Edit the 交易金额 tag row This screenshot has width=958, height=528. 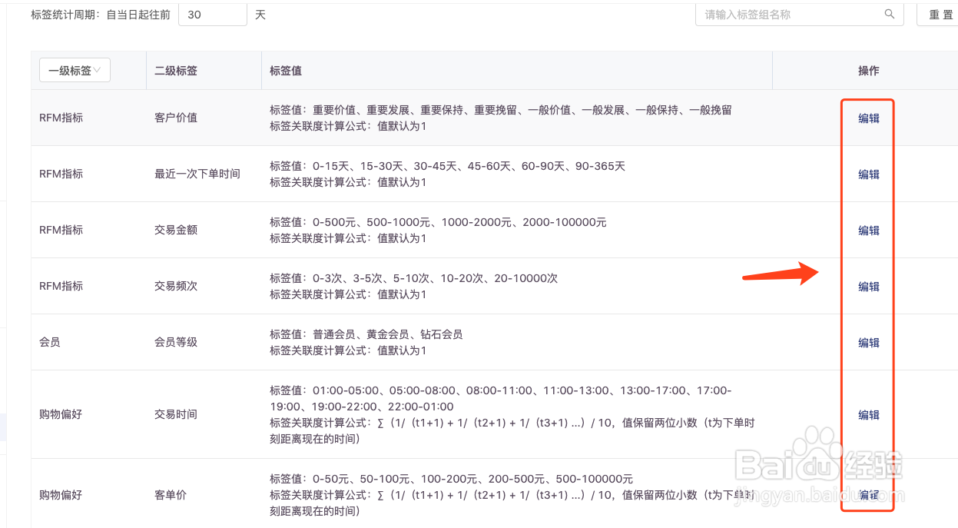pyautogui.click(x=867, y=230)
